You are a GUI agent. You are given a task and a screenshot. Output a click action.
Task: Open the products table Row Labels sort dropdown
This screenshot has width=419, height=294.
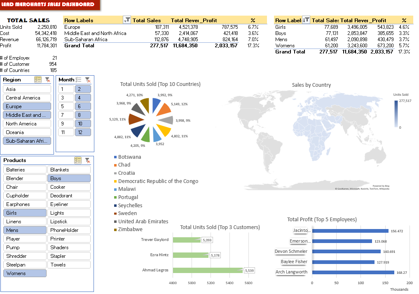click(x=306, y=20)
